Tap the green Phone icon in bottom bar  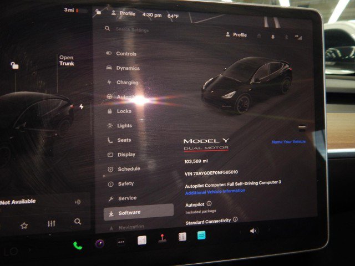[x=78, y=245]
